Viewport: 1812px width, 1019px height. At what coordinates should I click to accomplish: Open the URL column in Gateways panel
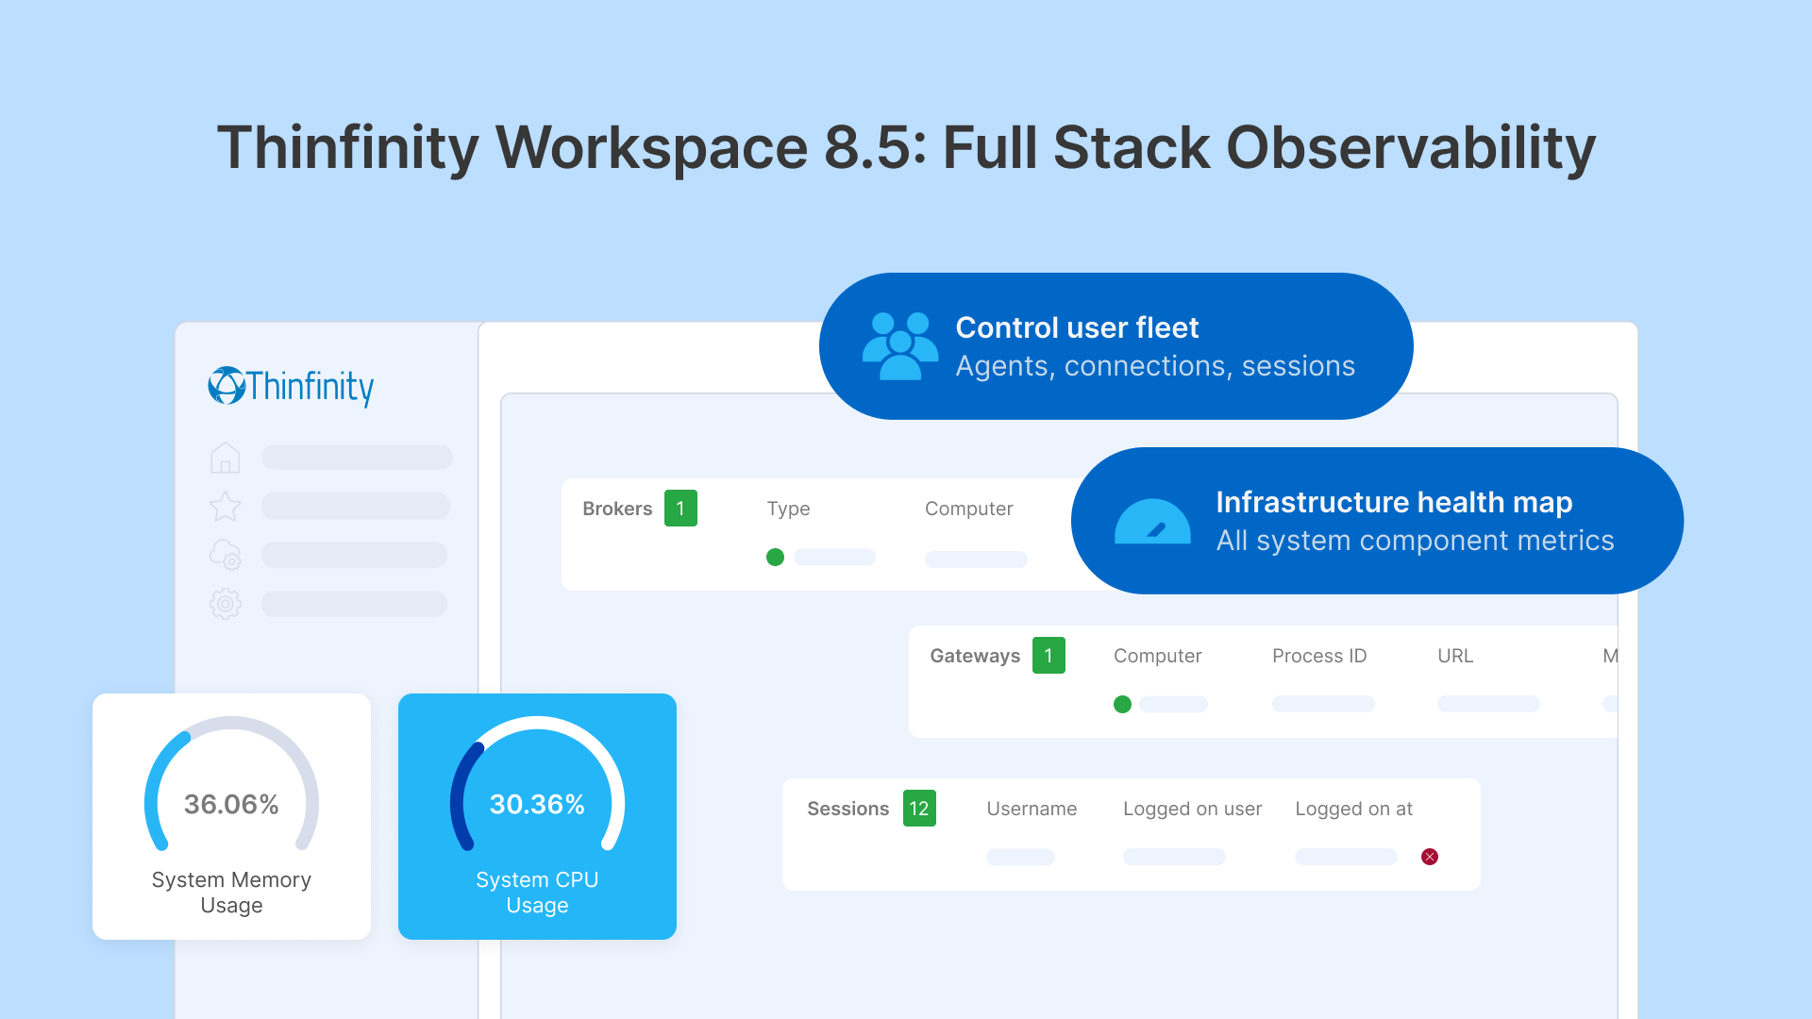point(1454,656)
